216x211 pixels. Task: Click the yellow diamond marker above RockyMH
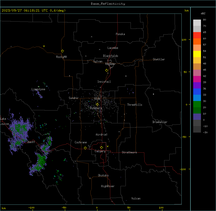pyautogui.click(x=62, y=51)
